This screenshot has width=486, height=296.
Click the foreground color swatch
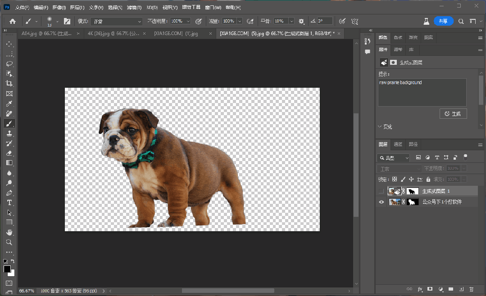[7, 269]
